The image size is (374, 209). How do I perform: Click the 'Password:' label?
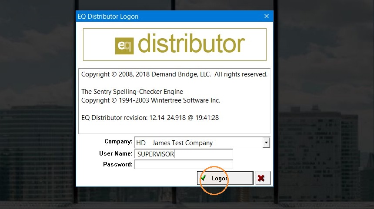pos(117,164)
